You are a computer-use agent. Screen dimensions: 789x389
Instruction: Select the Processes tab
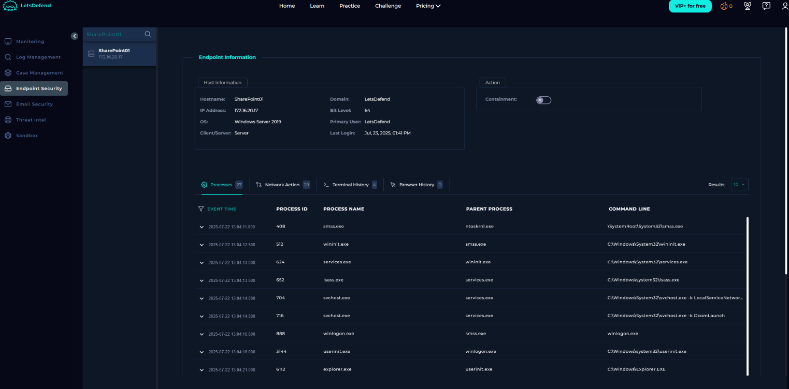click(x=222, y=185)
